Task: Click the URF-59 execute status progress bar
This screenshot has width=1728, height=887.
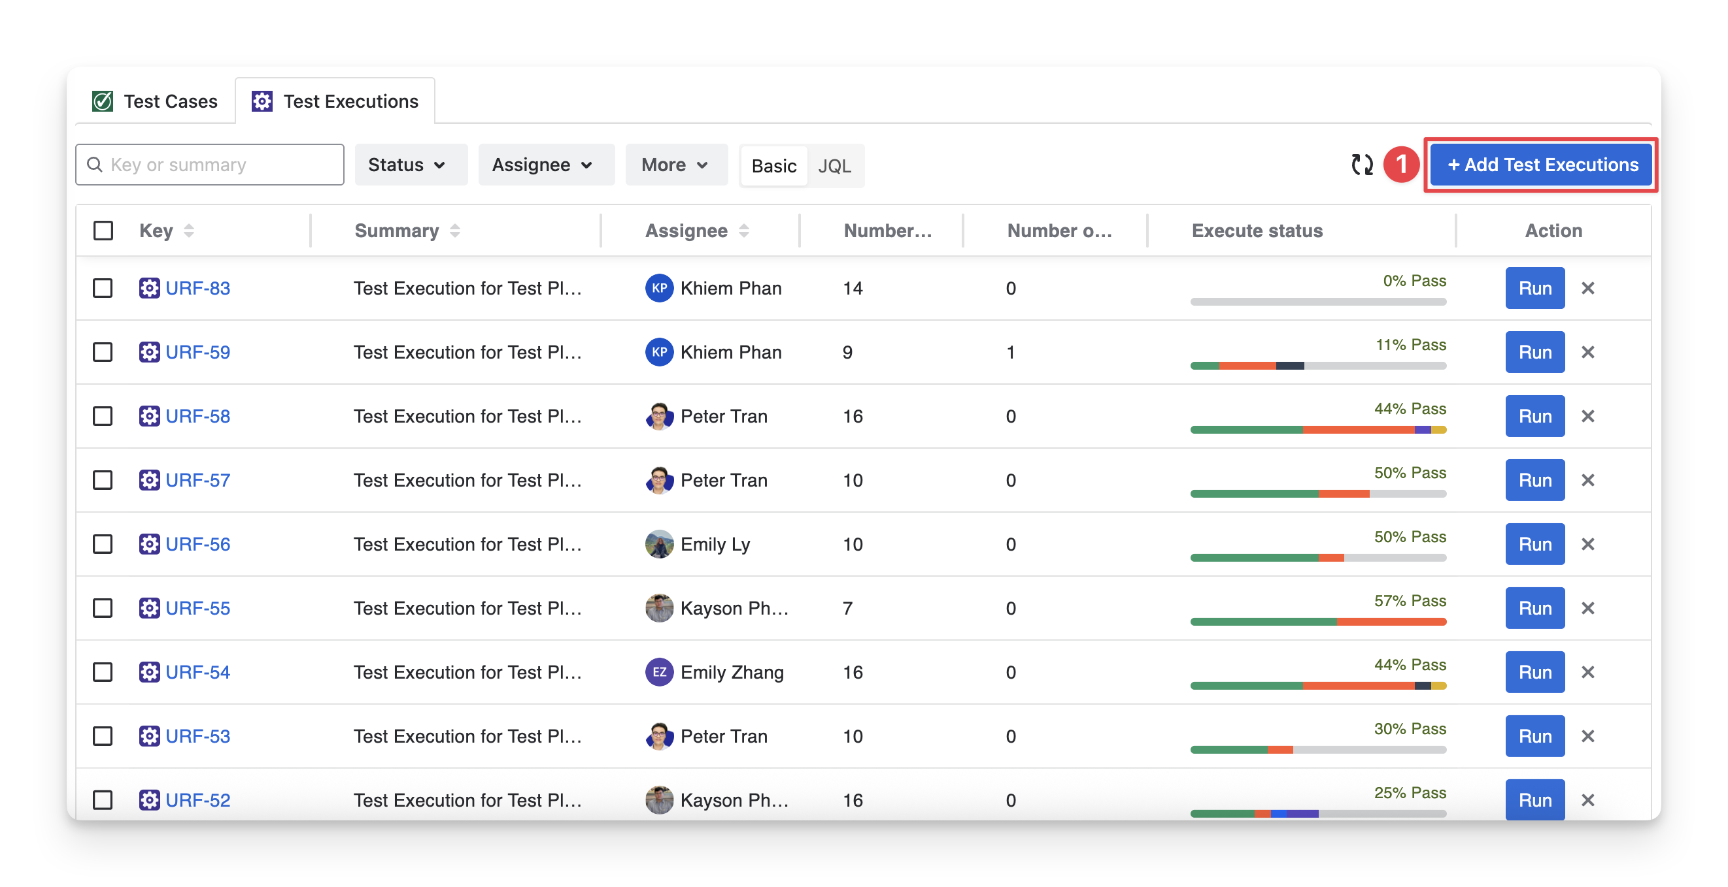Action: click(x=1317, y=366)
